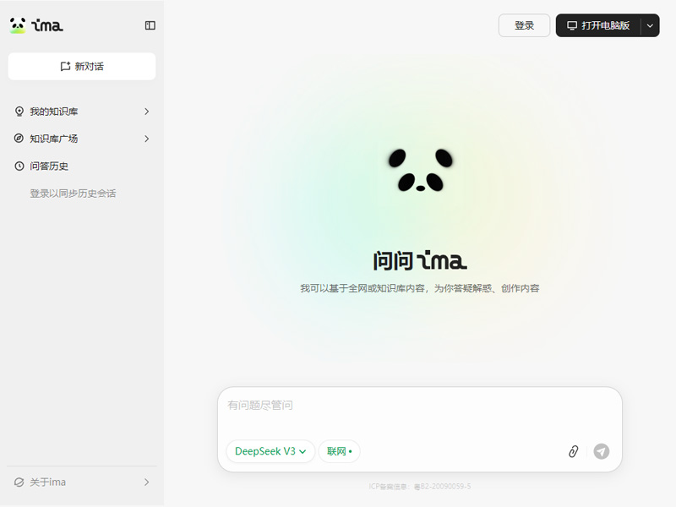
Task: Focus the 有问题尽管问 input field
Action: 419,412
